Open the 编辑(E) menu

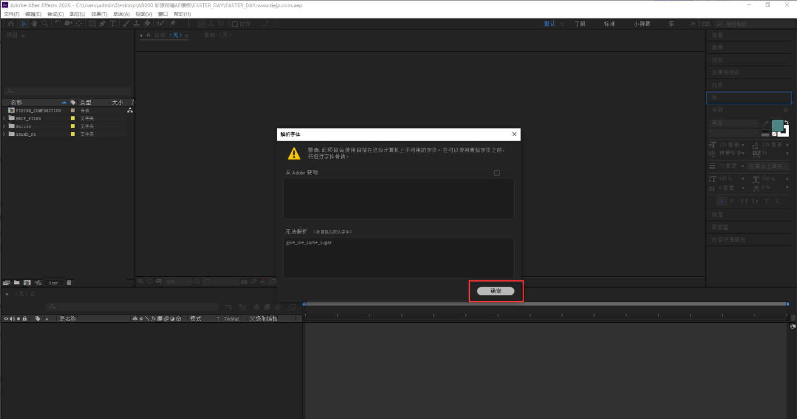click(33, 14)
